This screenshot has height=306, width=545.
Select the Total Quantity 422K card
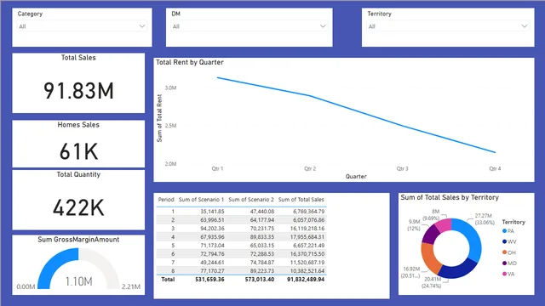[x=78, y=200]
